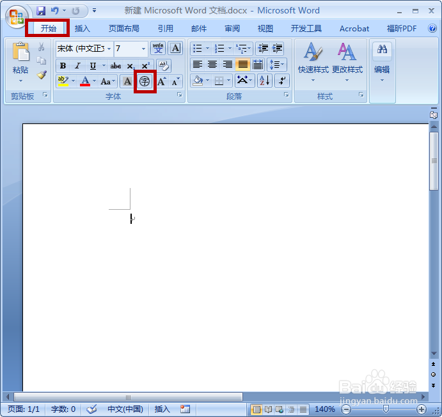Screen dimensions: 442x417
Task: Click the phonetic guide wén icon
Action: (x=158, y=48)
